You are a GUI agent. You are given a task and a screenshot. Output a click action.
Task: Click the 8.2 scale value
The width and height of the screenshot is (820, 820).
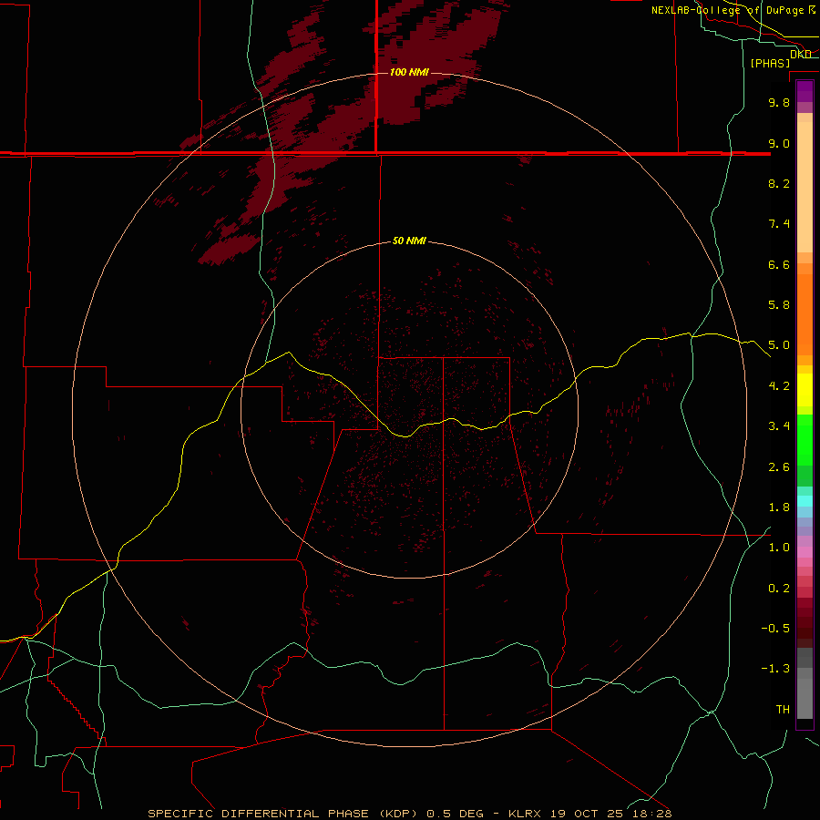coord(779,183)
